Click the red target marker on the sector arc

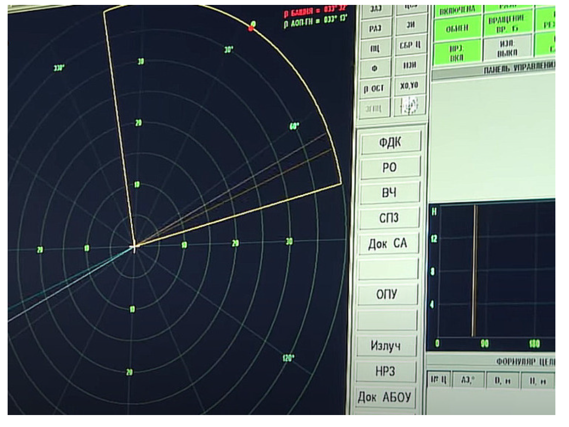(x=252, y=28)
